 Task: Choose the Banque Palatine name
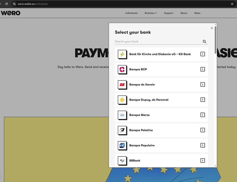[141, 130]
